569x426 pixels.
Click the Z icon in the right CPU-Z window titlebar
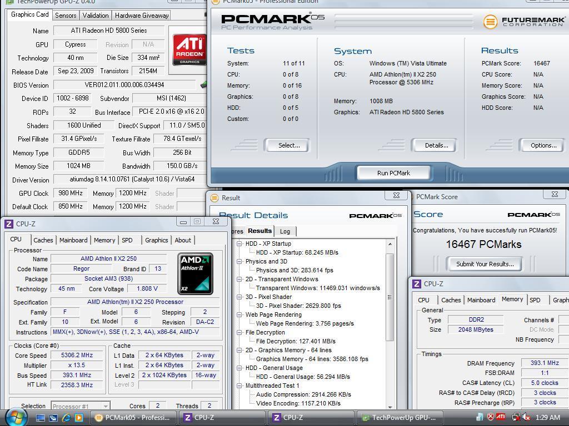[x=417, y=284]
